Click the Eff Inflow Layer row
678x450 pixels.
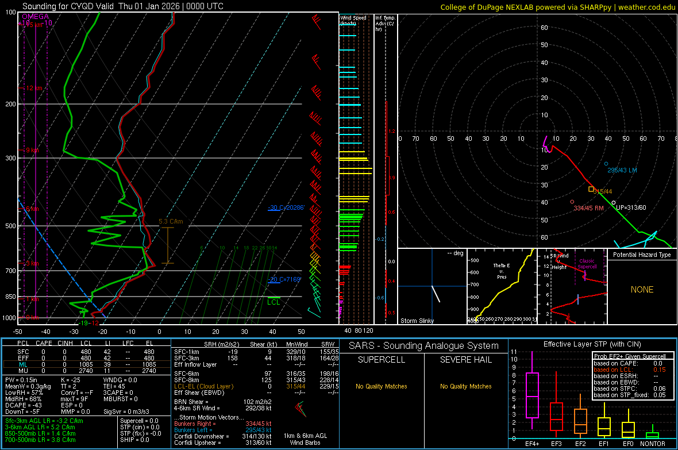point(256,364)
